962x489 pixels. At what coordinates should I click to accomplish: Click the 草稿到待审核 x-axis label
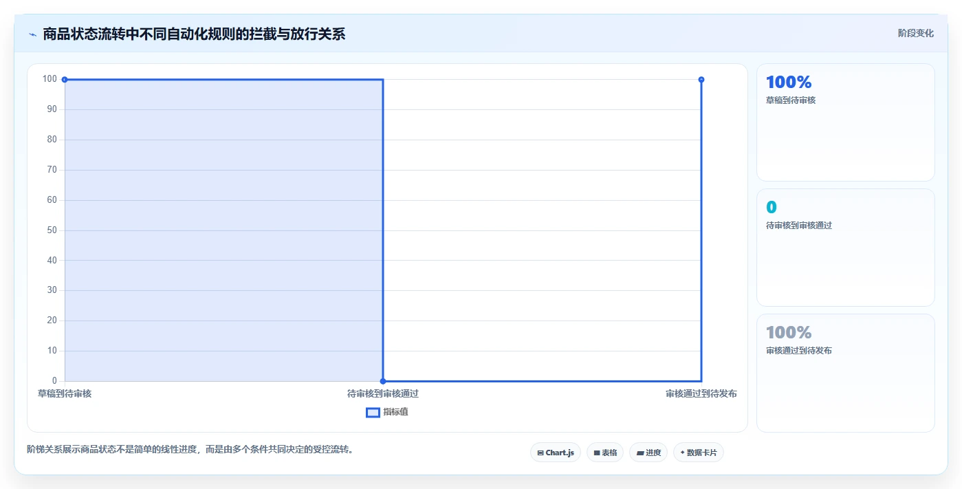(65, 394)
